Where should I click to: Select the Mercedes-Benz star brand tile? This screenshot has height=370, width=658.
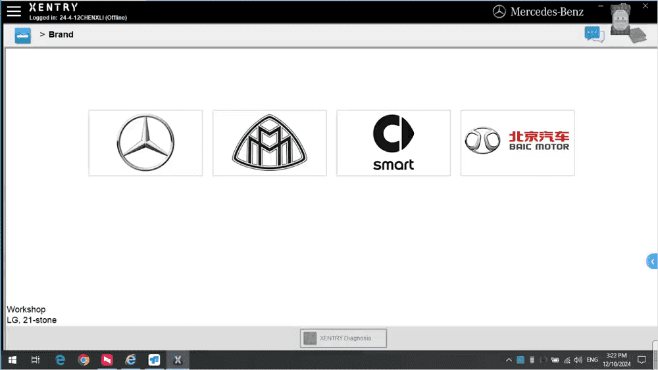(145, 143)
